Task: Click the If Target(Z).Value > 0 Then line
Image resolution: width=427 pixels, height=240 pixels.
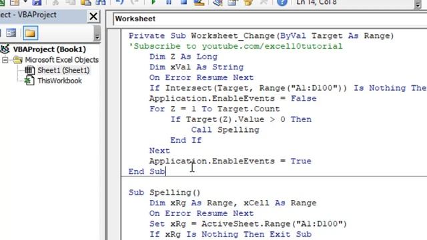Action: coord(241,119)
